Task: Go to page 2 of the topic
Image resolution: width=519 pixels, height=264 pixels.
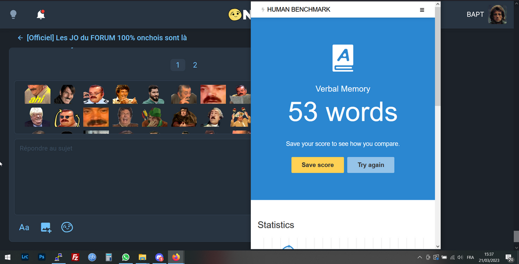Action: [195, 65]
